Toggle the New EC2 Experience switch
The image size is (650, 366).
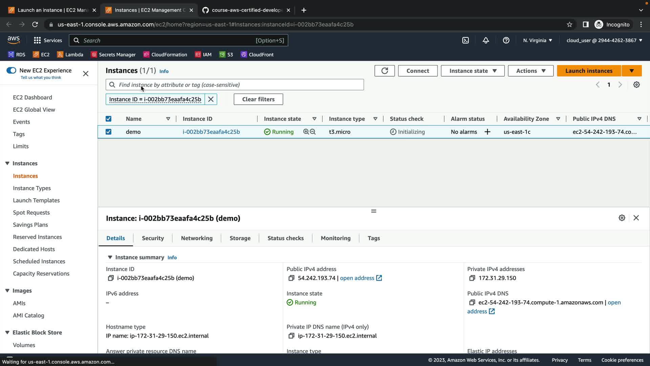pyautogui.click(x=11, y=70)
